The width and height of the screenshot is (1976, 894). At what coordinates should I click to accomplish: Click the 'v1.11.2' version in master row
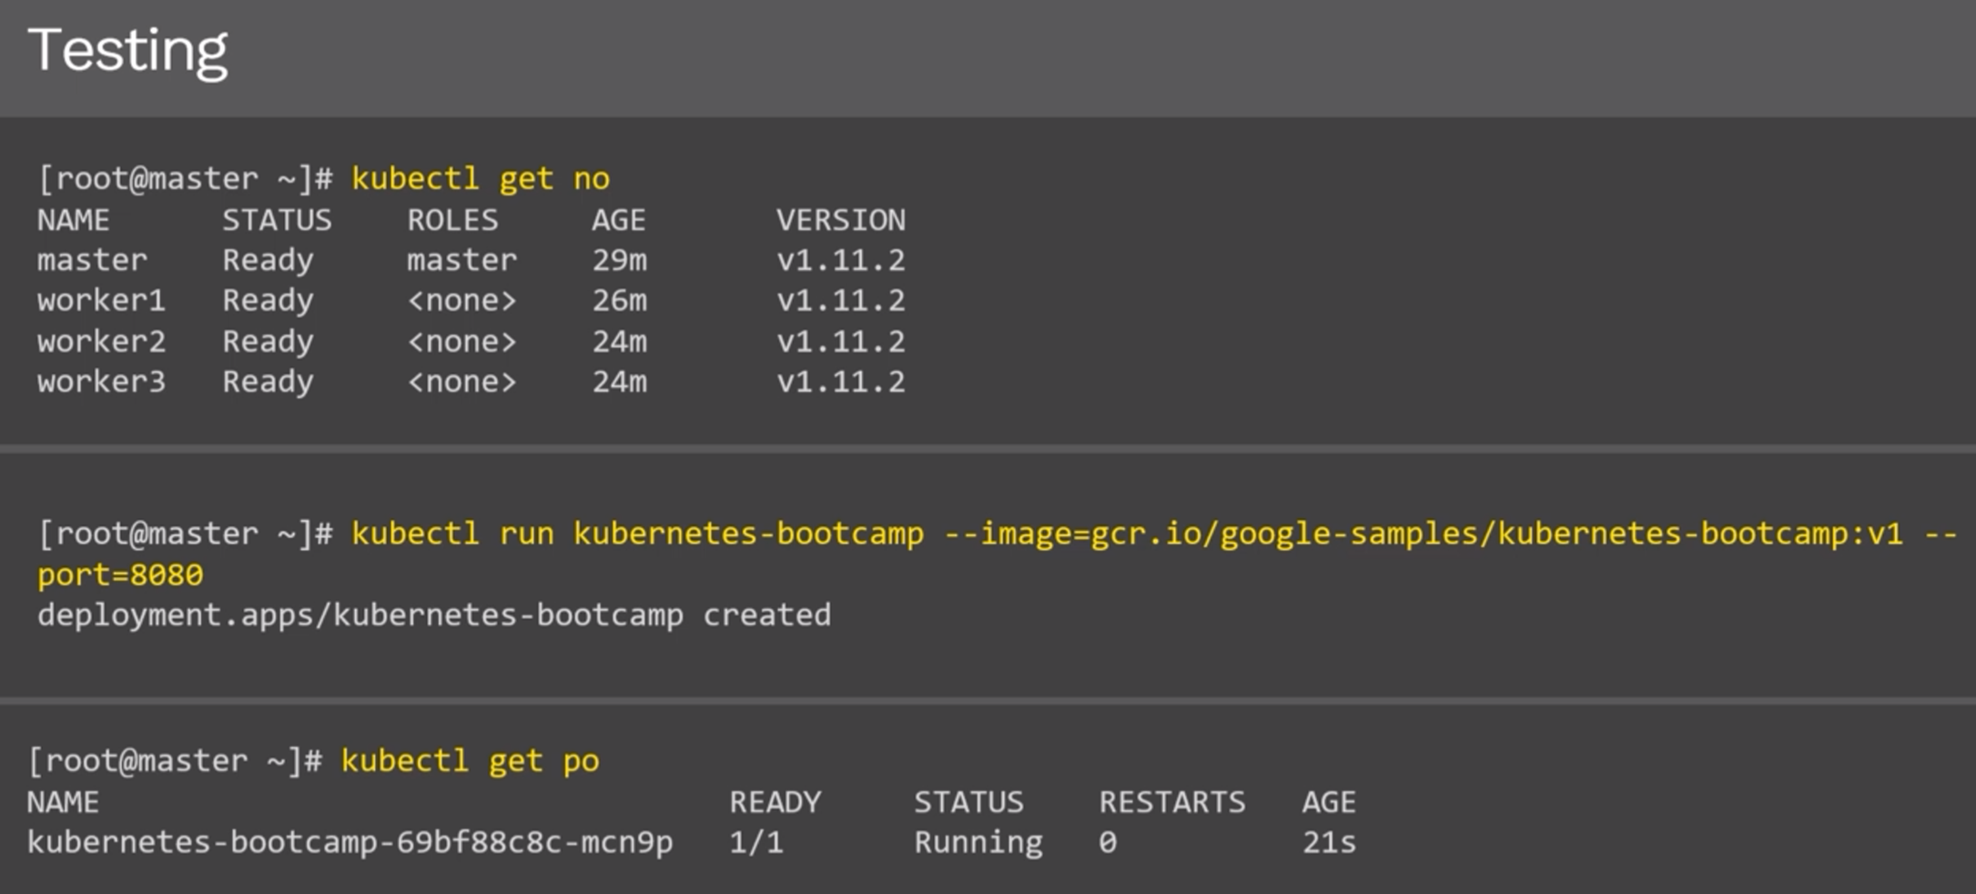pos(840,260)
